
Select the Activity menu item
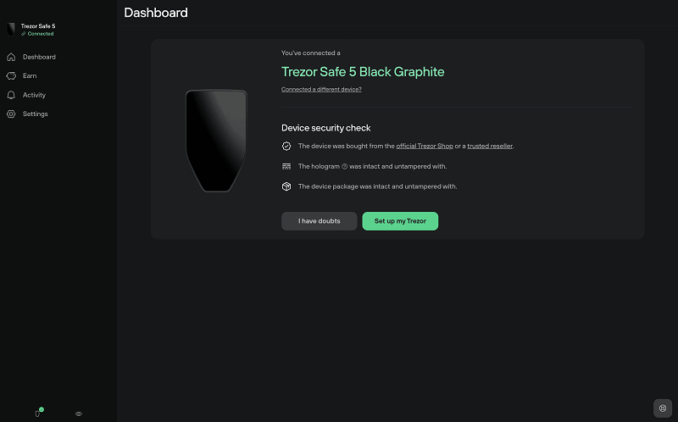click(34, 95)
